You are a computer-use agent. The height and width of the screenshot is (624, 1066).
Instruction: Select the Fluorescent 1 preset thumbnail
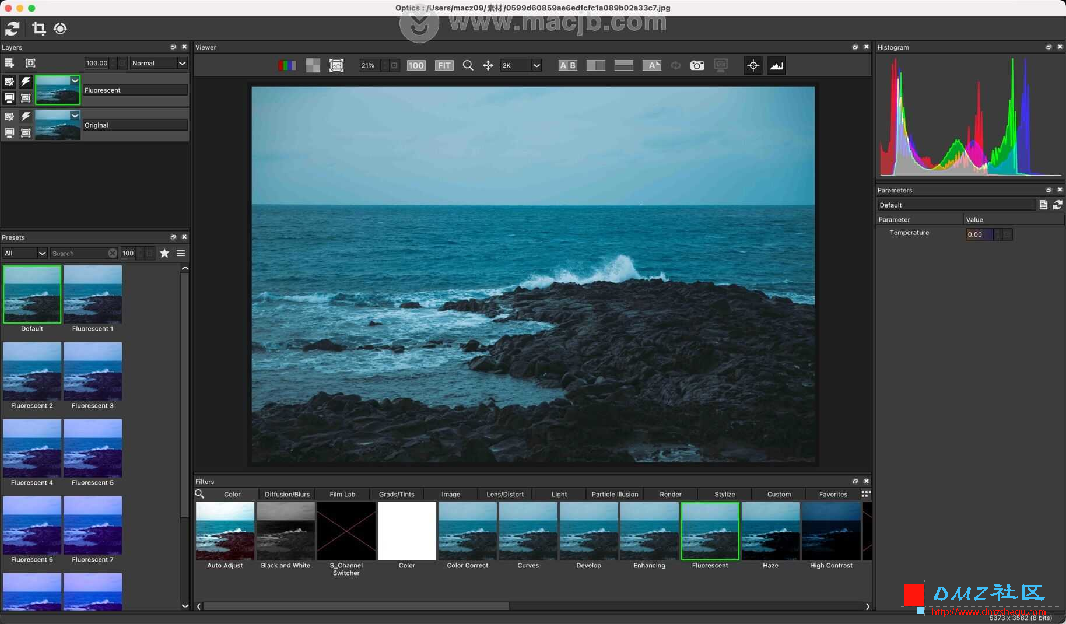point(93,295)
